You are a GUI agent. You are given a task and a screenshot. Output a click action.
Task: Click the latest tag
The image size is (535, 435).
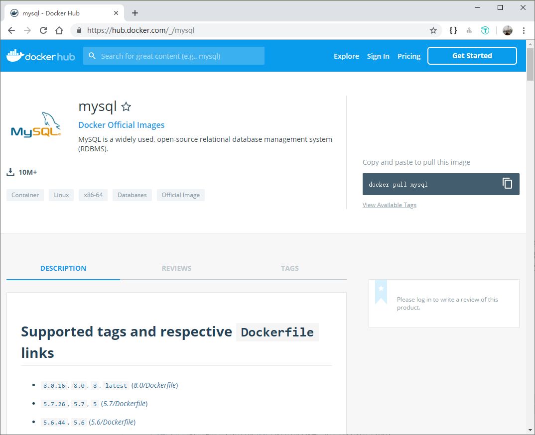(x=116, y=386)
